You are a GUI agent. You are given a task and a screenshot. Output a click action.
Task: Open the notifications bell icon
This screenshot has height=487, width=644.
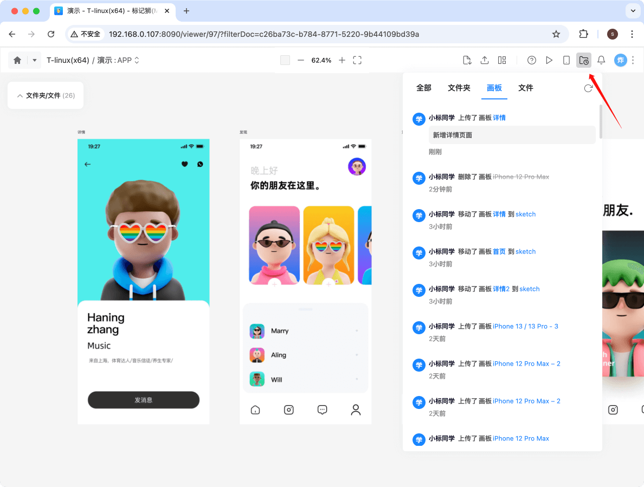[601, 60]
